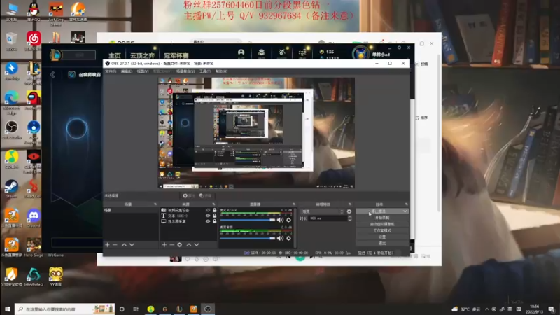
Task: Open the Microsoft Edge desktop shortcut
Action: pos(11,103)
